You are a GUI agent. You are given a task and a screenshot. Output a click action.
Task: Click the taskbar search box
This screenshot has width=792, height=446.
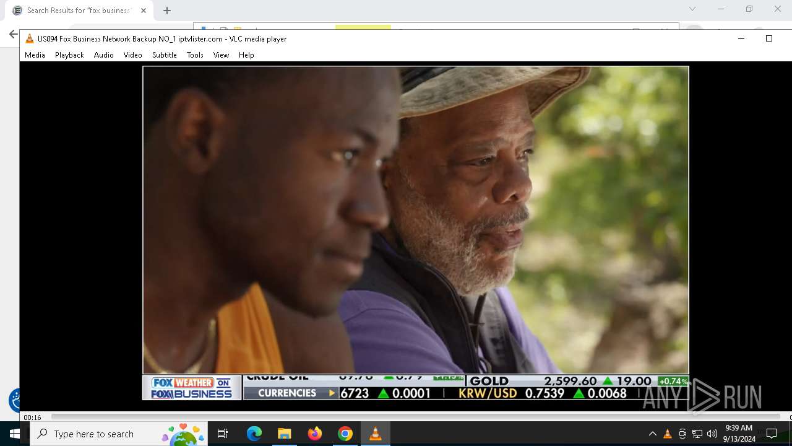click(119, 434)
